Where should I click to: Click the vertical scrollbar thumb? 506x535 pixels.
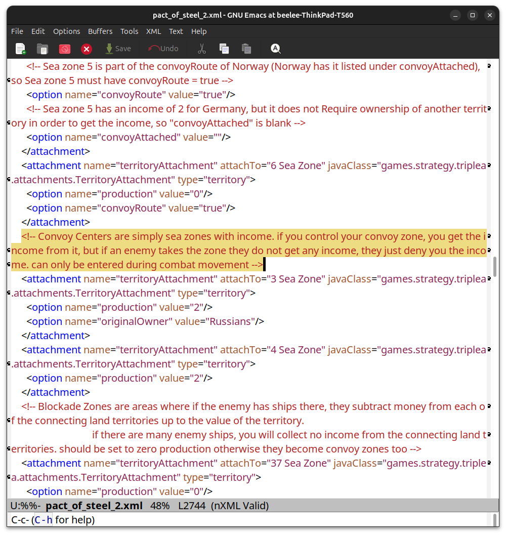coord(495,267)
